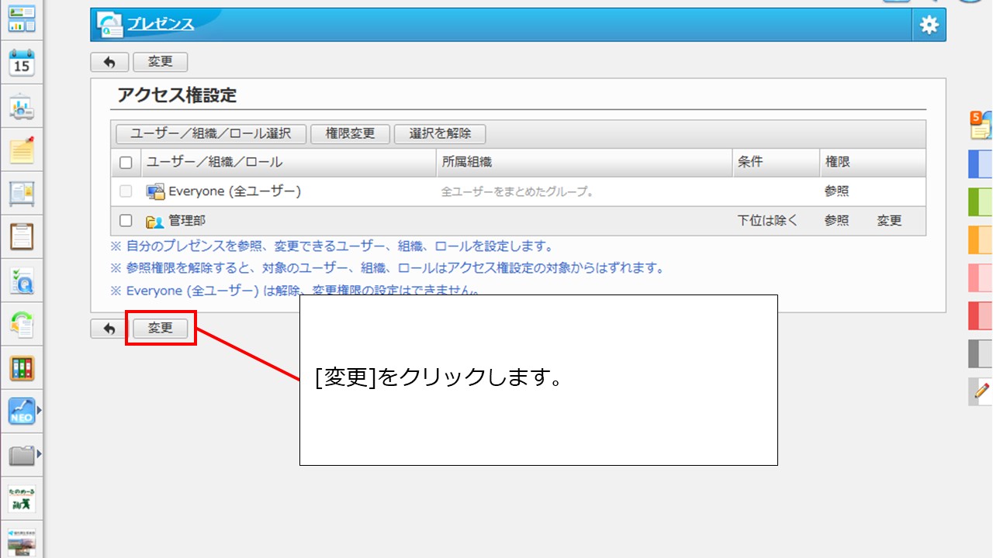Click the Everyone (全ユーザー) row name
The image size is (993, 558).
235,191
